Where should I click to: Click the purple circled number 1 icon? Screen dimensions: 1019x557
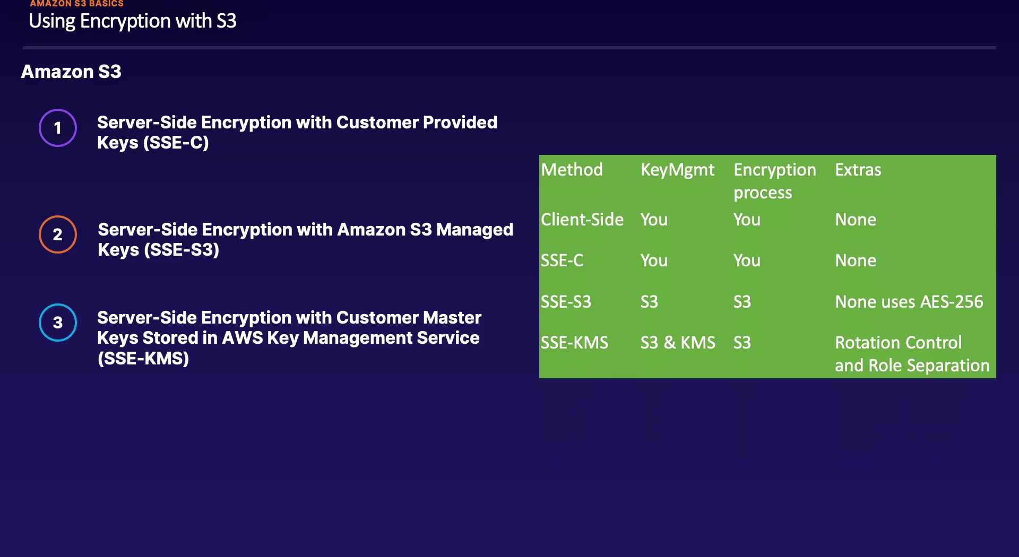pyautogui.click(x=58, y=128)
